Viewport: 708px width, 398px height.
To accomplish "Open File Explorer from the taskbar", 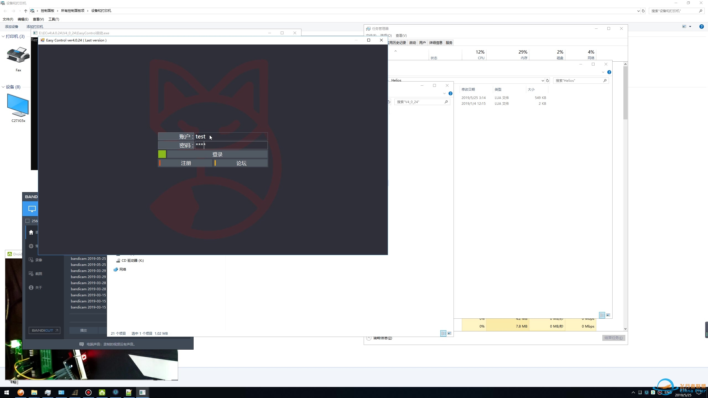I will [x=34, y=392].
